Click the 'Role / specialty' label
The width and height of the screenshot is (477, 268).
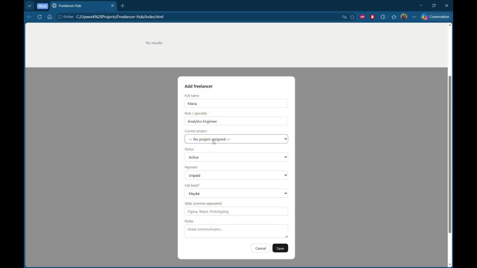[x=196, y=113]
